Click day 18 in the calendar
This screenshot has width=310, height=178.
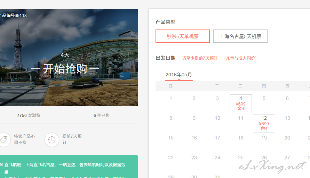coord(241,138)
